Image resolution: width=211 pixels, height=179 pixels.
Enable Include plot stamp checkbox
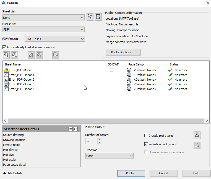tap(146, 135)
